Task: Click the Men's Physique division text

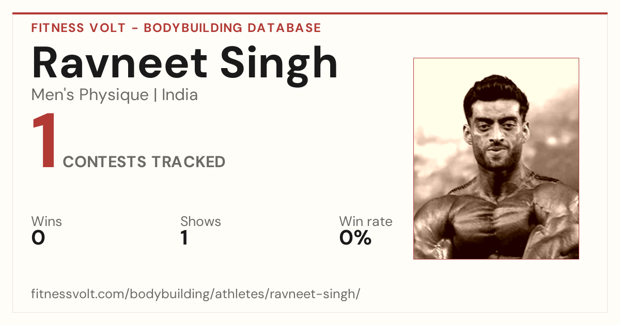Action: pyautogui.click(x=90, y=95)
